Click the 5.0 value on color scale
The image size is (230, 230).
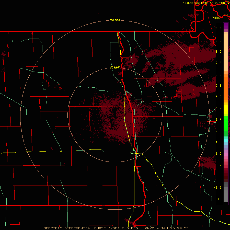[218, 97]
